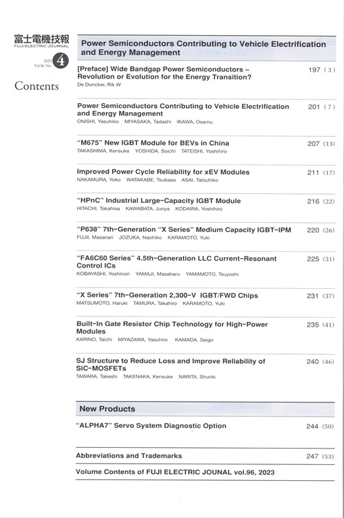Image resolution: width=344 pixels, height=518 pixels.
Task: Open the "M675" New IGBT Module article
Action: 153,143
